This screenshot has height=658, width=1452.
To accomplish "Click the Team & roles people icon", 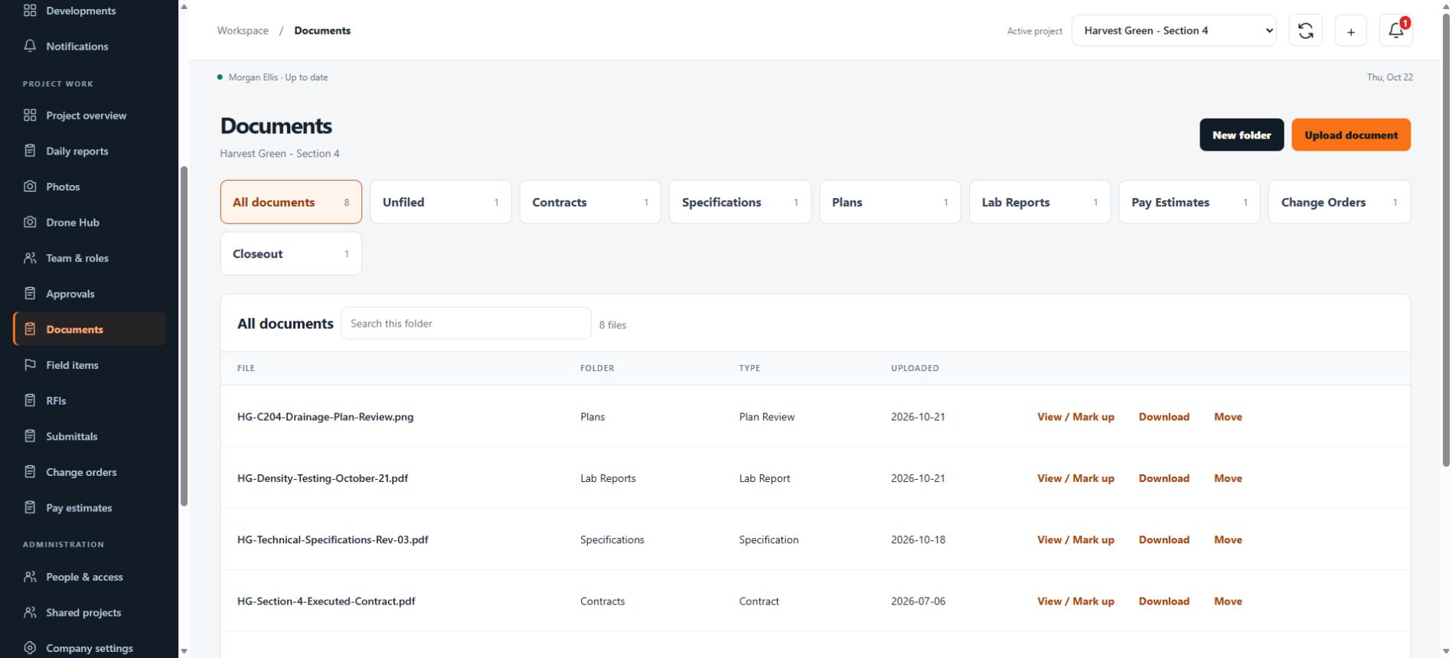I will coord(30,258).
